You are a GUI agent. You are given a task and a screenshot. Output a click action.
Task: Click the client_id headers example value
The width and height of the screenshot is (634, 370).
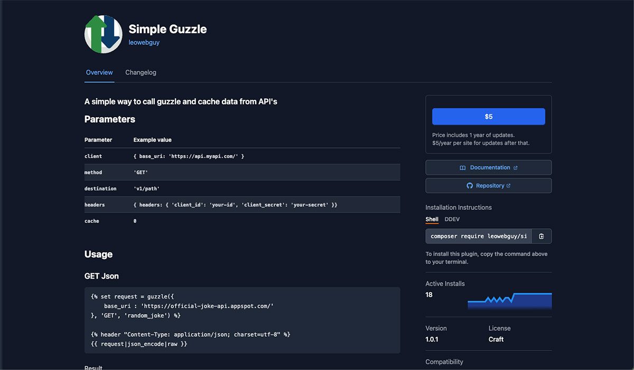pos(235,205)
